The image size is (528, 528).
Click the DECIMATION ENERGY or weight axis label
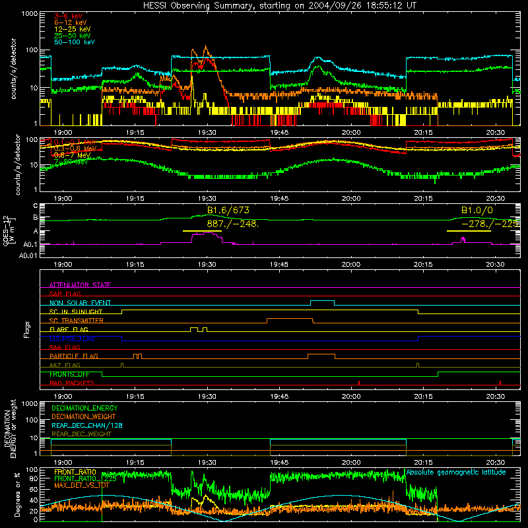point(10,428)
